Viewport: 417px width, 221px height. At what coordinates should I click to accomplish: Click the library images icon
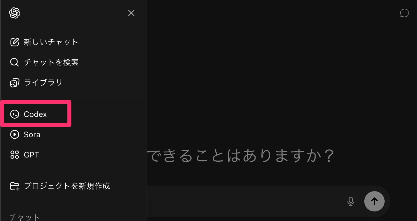[x=14, y=83]
